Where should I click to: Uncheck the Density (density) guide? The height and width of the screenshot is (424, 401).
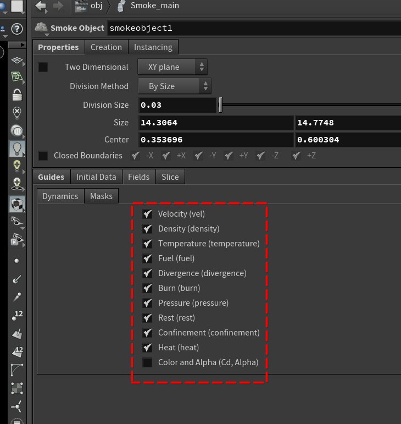pos(147,229)
